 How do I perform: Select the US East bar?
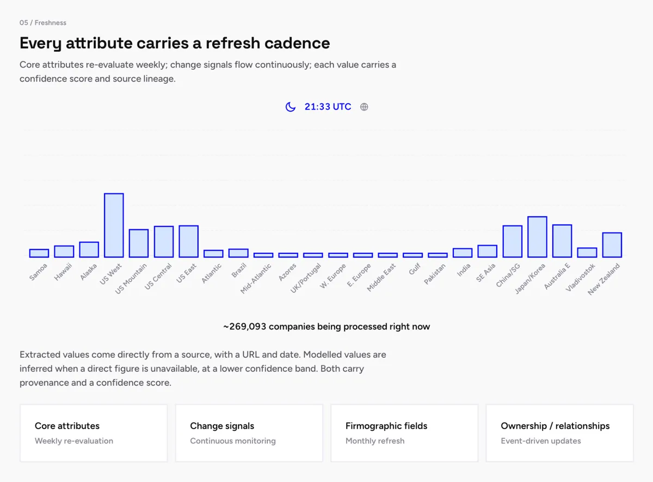(x=188, y=241)
